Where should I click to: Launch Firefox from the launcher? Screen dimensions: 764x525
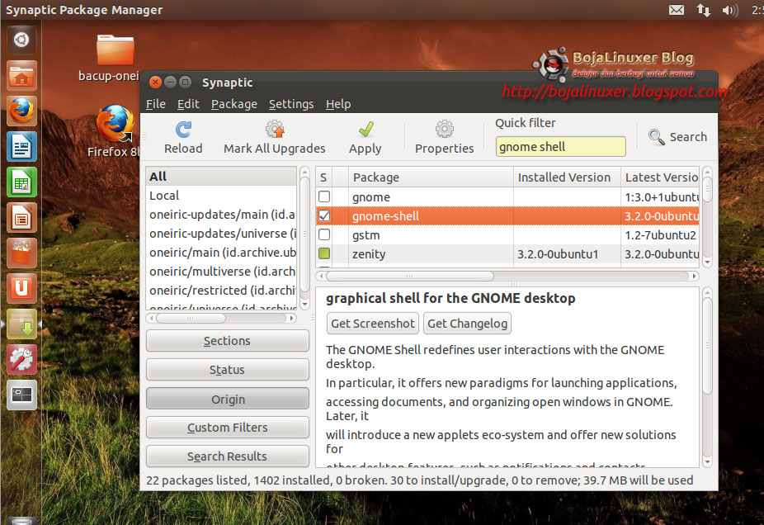pyautogui.click(x=21, y=111)
